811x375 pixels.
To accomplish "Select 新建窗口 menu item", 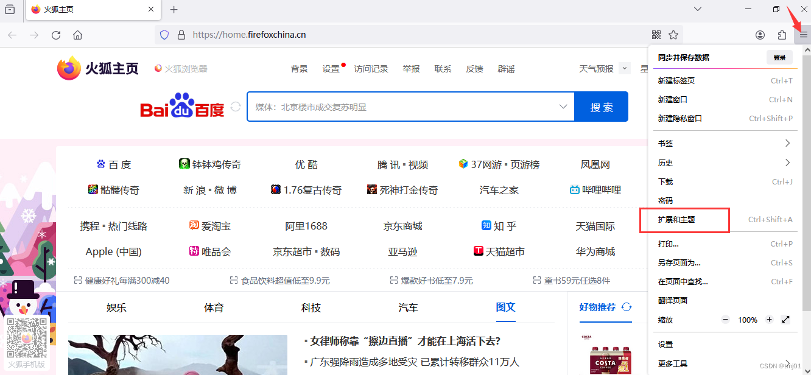I will tap(725, 99).
